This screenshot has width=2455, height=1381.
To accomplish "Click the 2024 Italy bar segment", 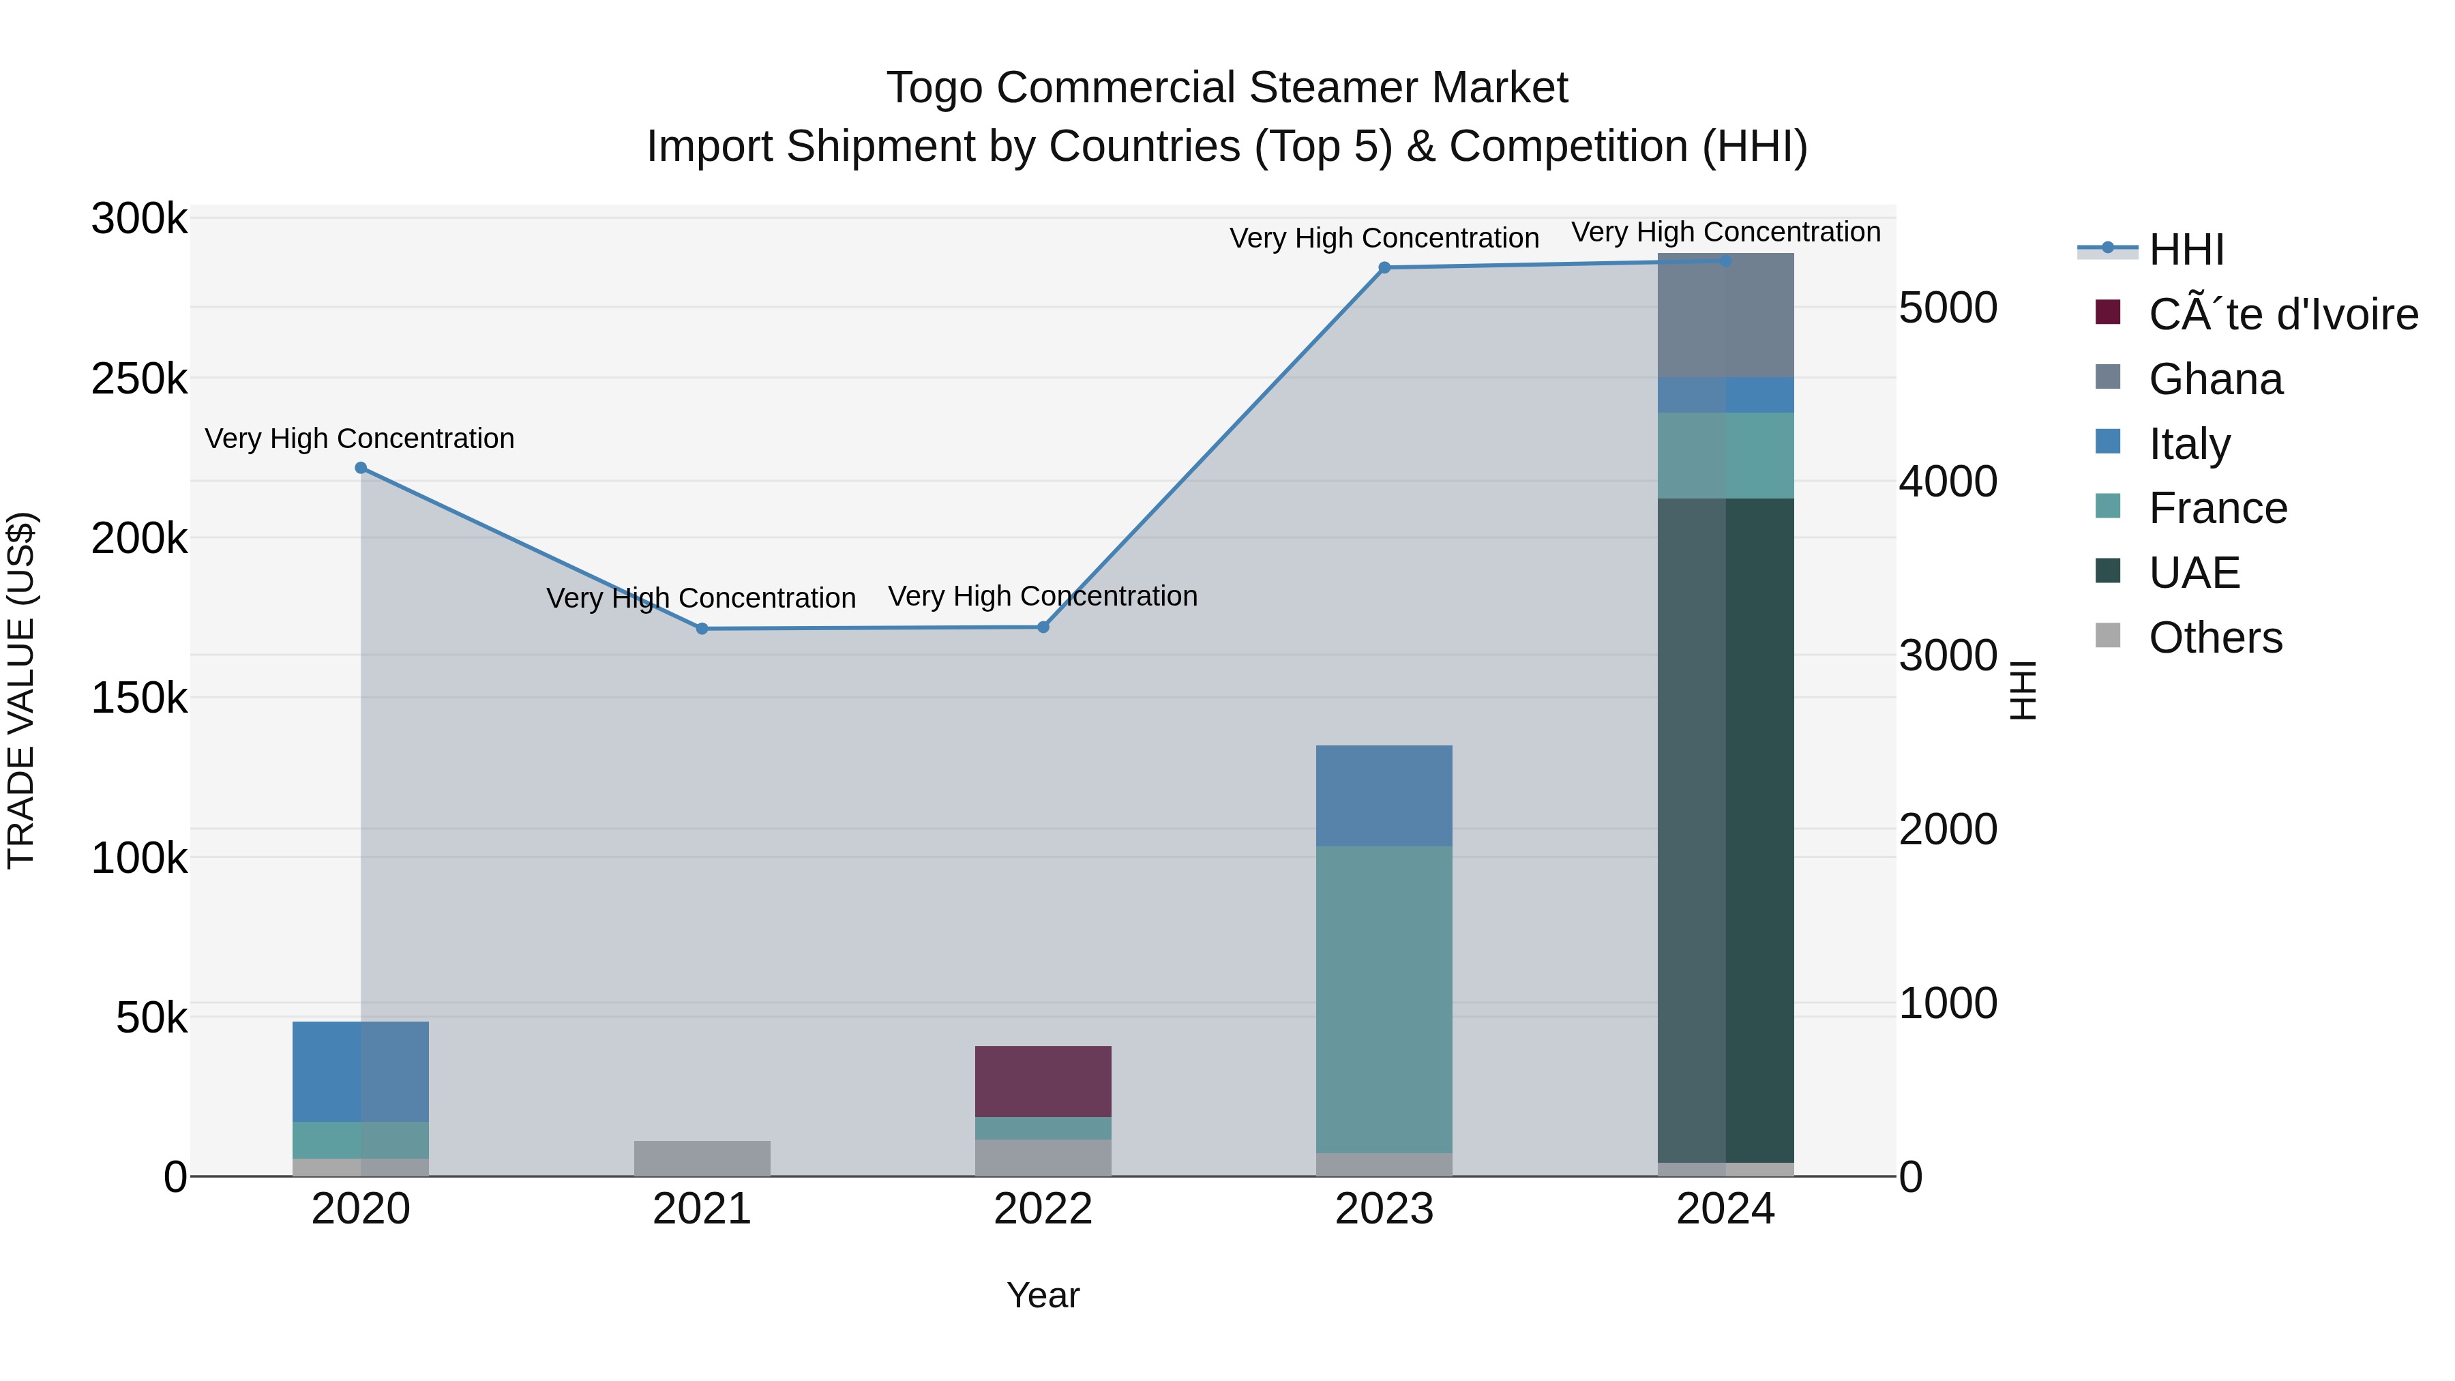I will (x=1726, y=396).
